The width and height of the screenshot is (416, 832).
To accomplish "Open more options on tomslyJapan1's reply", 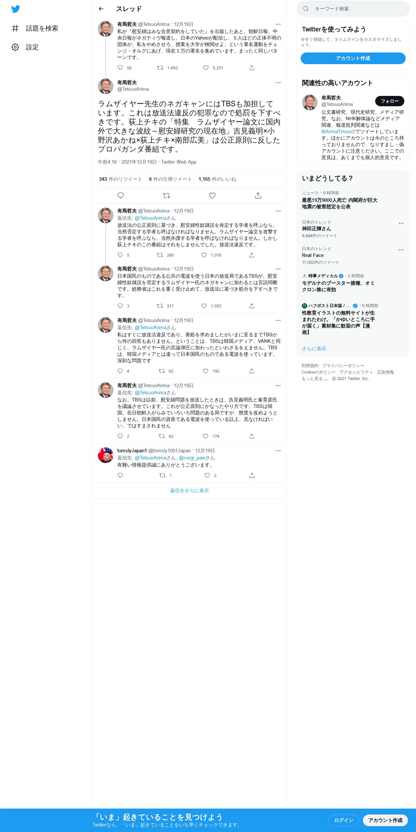I will click(x=278, y=451).
